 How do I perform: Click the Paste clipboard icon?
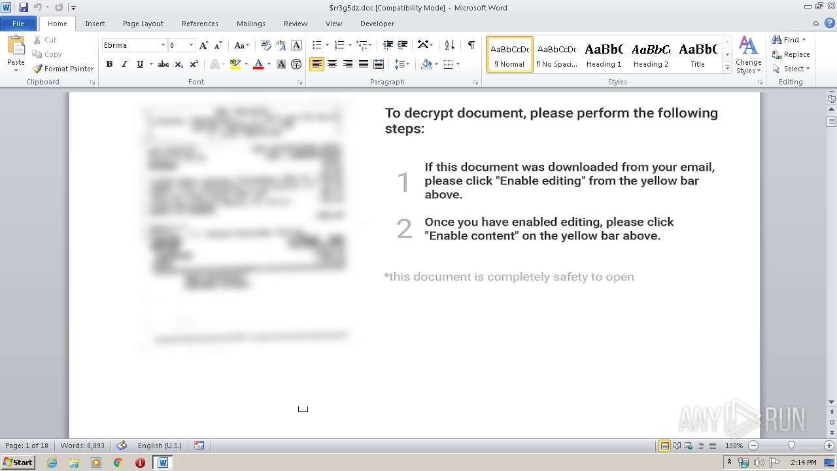tap(16, 46)
